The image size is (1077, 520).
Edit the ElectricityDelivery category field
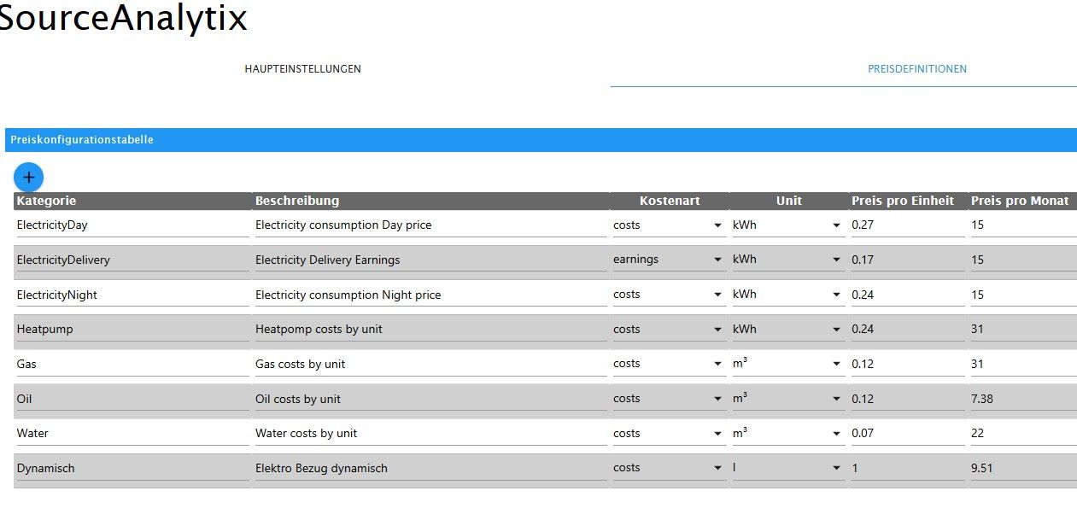(x=132, y=260)
